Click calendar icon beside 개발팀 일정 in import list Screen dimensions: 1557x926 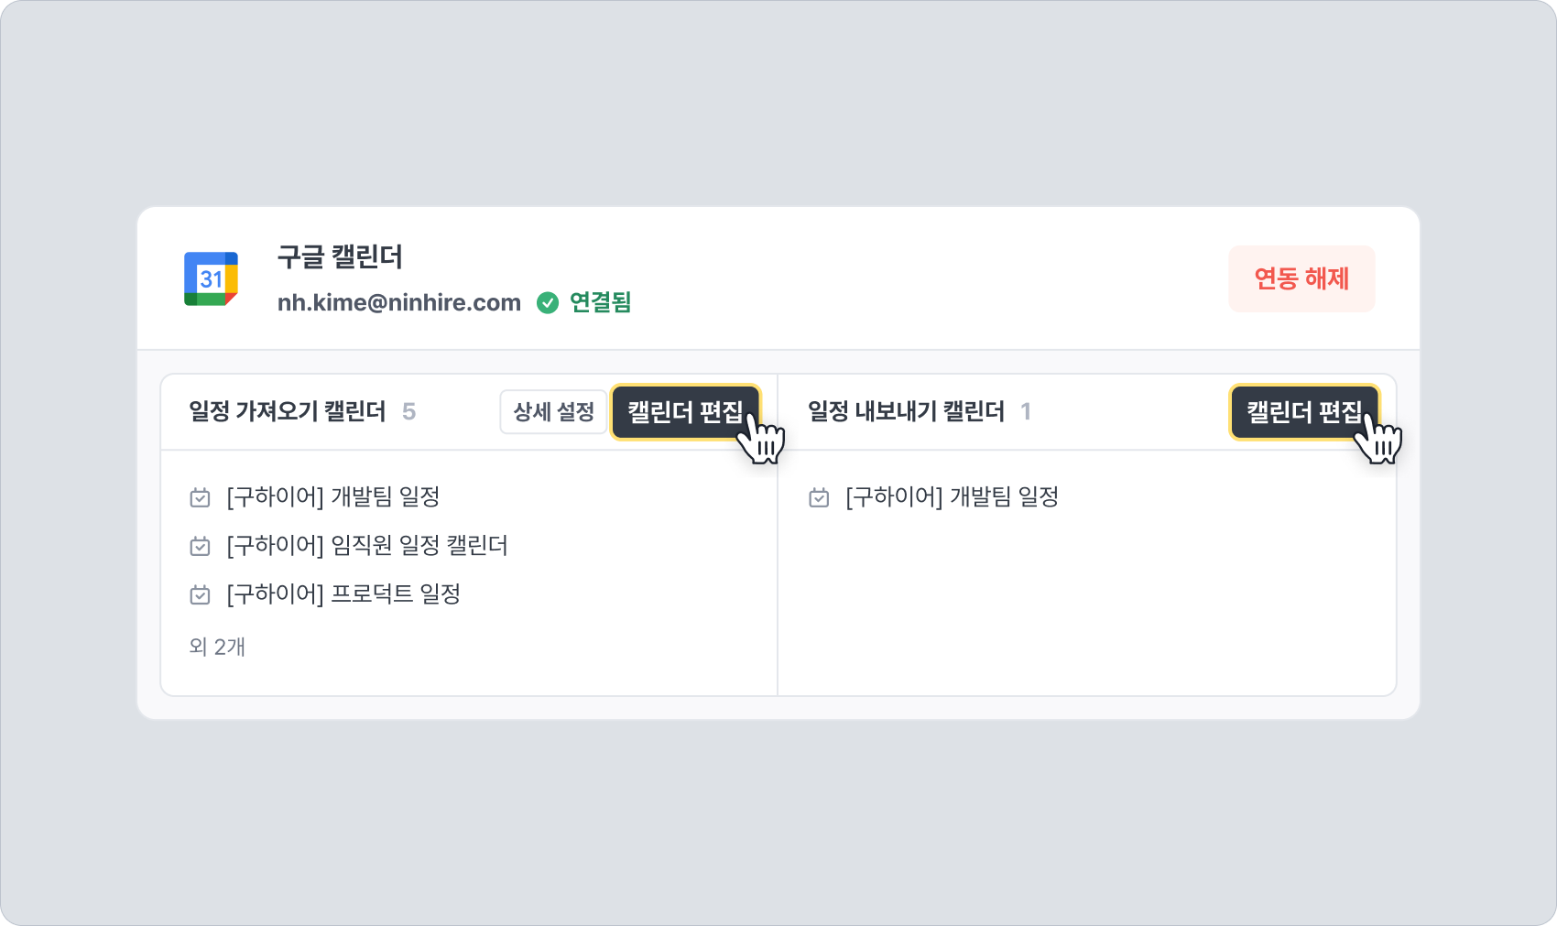pos(200,498)
